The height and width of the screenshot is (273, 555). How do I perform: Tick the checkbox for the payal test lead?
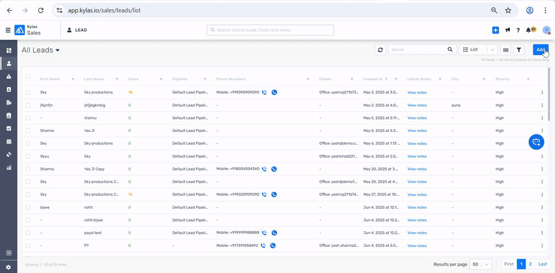(x=28, y=233)
